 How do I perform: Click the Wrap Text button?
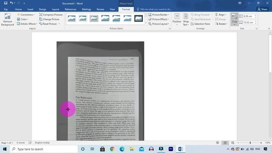pos(186,20)
